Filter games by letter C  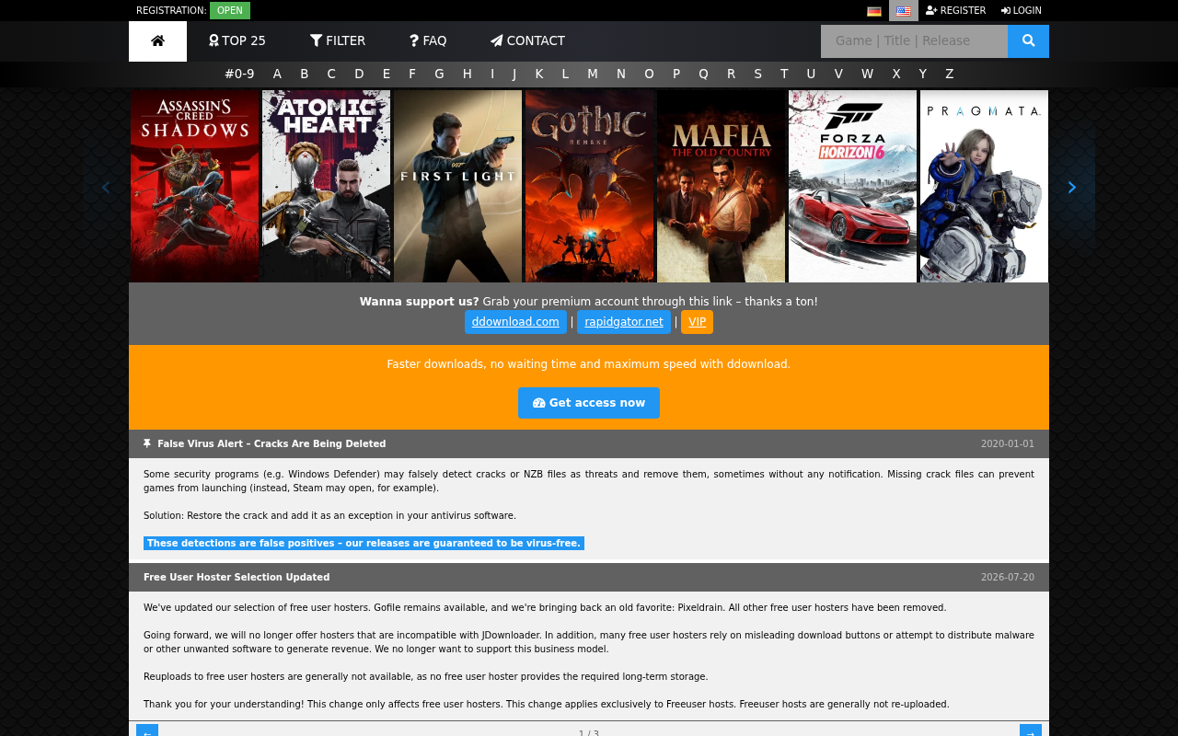331,75
